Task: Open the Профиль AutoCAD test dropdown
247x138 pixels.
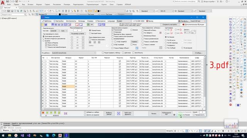Action: pos(198,21)
